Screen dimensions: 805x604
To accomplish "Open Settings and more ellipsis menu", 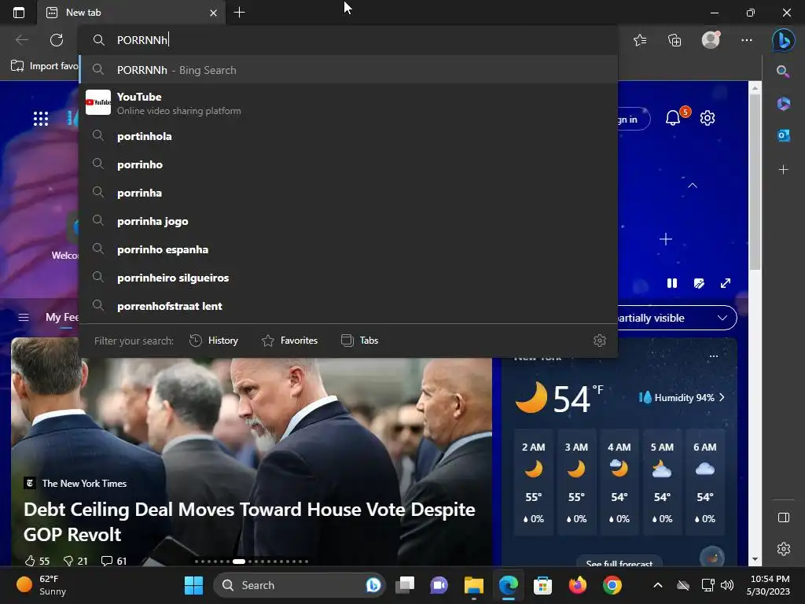I will click(747, 40).
